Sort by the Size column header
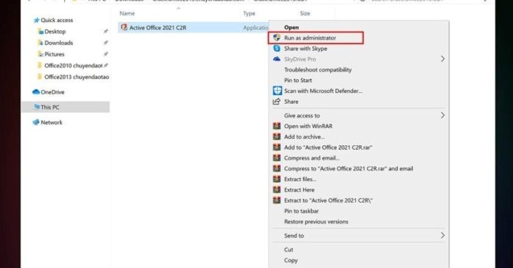The image size is (513, 268). coord(305,13)
